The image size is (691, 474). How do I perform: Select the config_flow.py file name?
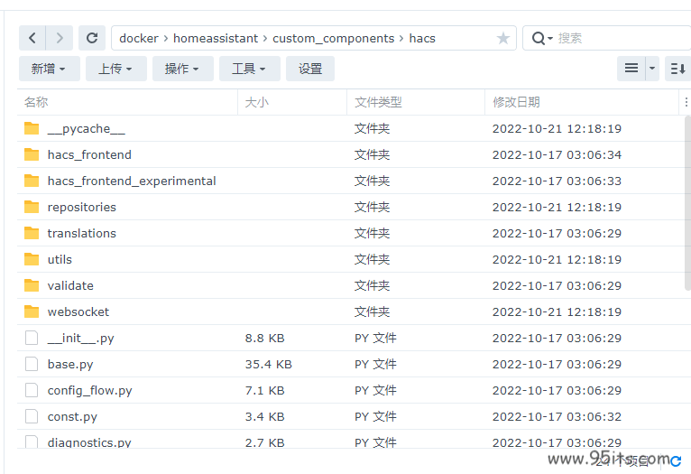coord(90,391)
